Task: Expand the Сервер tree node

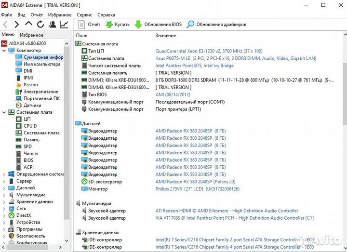Action: (4, 181)
